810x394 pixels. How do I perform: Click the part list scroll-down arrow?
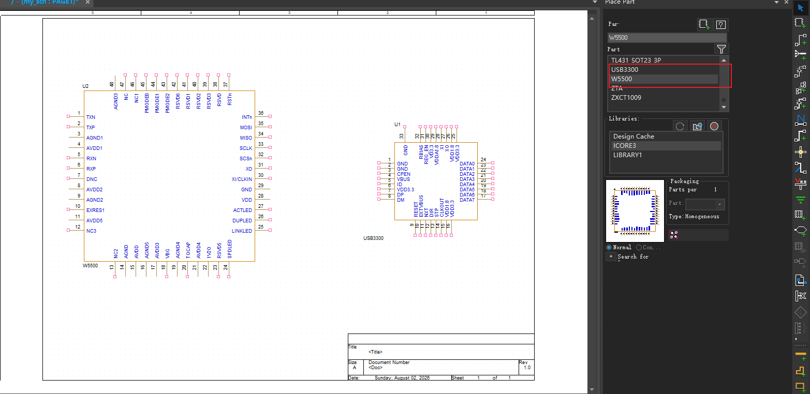click(x=724, y=107)
